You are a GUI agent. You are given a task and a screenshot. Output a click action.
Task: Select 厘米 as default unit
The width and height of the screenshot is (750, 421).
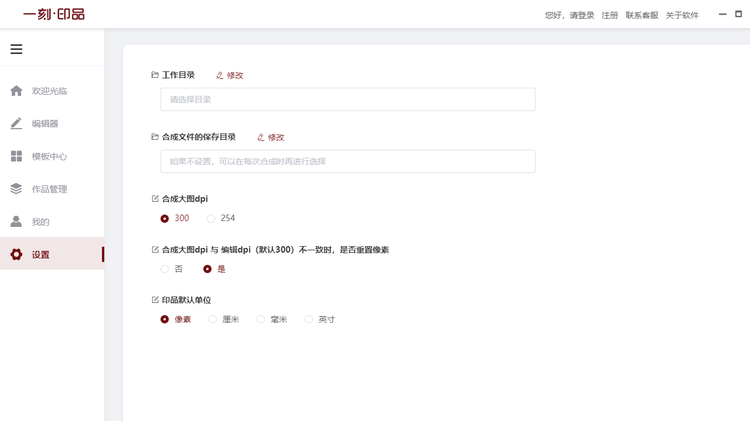pos(213,319)
